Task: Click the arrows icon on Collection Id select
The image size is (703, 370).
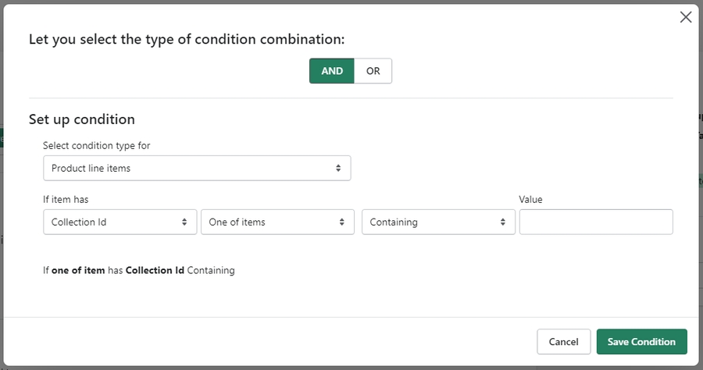Action: (x=184, y=222)
